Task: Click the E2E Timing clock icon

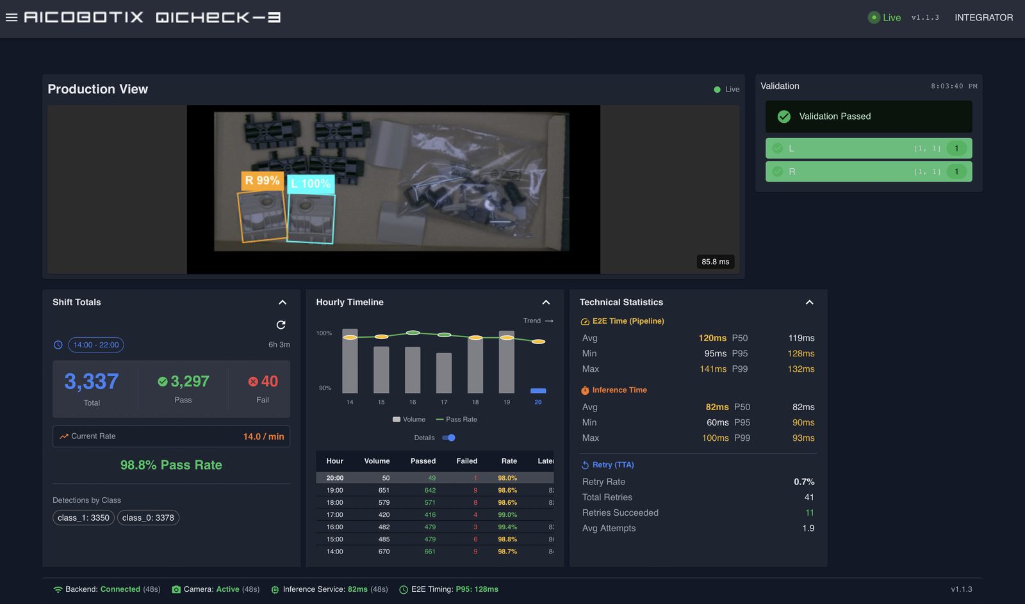Action: (404, 589)
